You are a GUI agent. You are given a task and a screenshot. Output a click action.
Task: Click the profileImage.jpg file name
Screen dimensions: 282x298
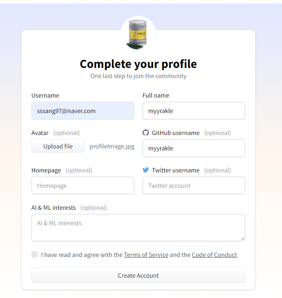pyautogui.click(x=112, y=146)
